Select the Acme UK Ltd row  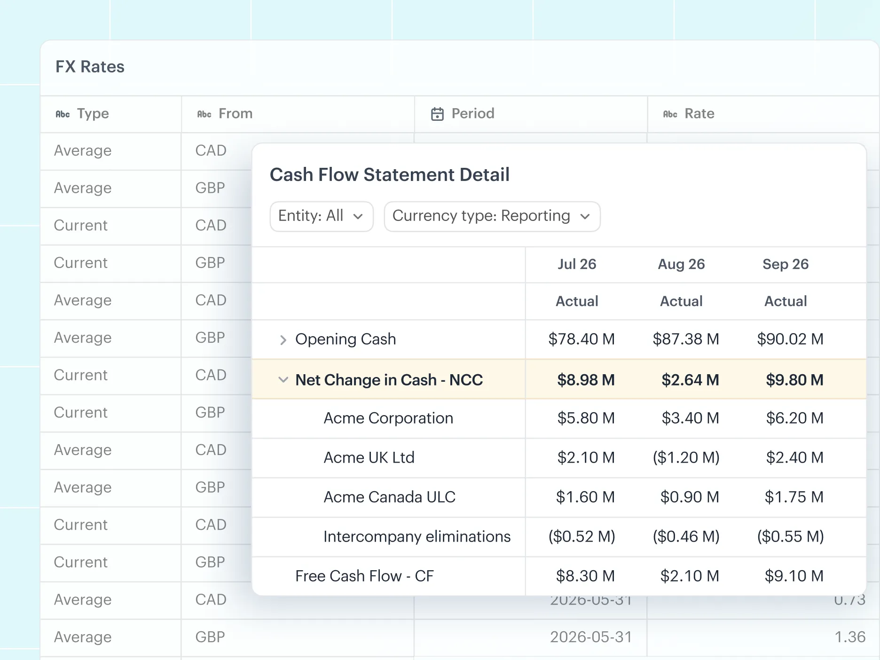pos(559,458)
